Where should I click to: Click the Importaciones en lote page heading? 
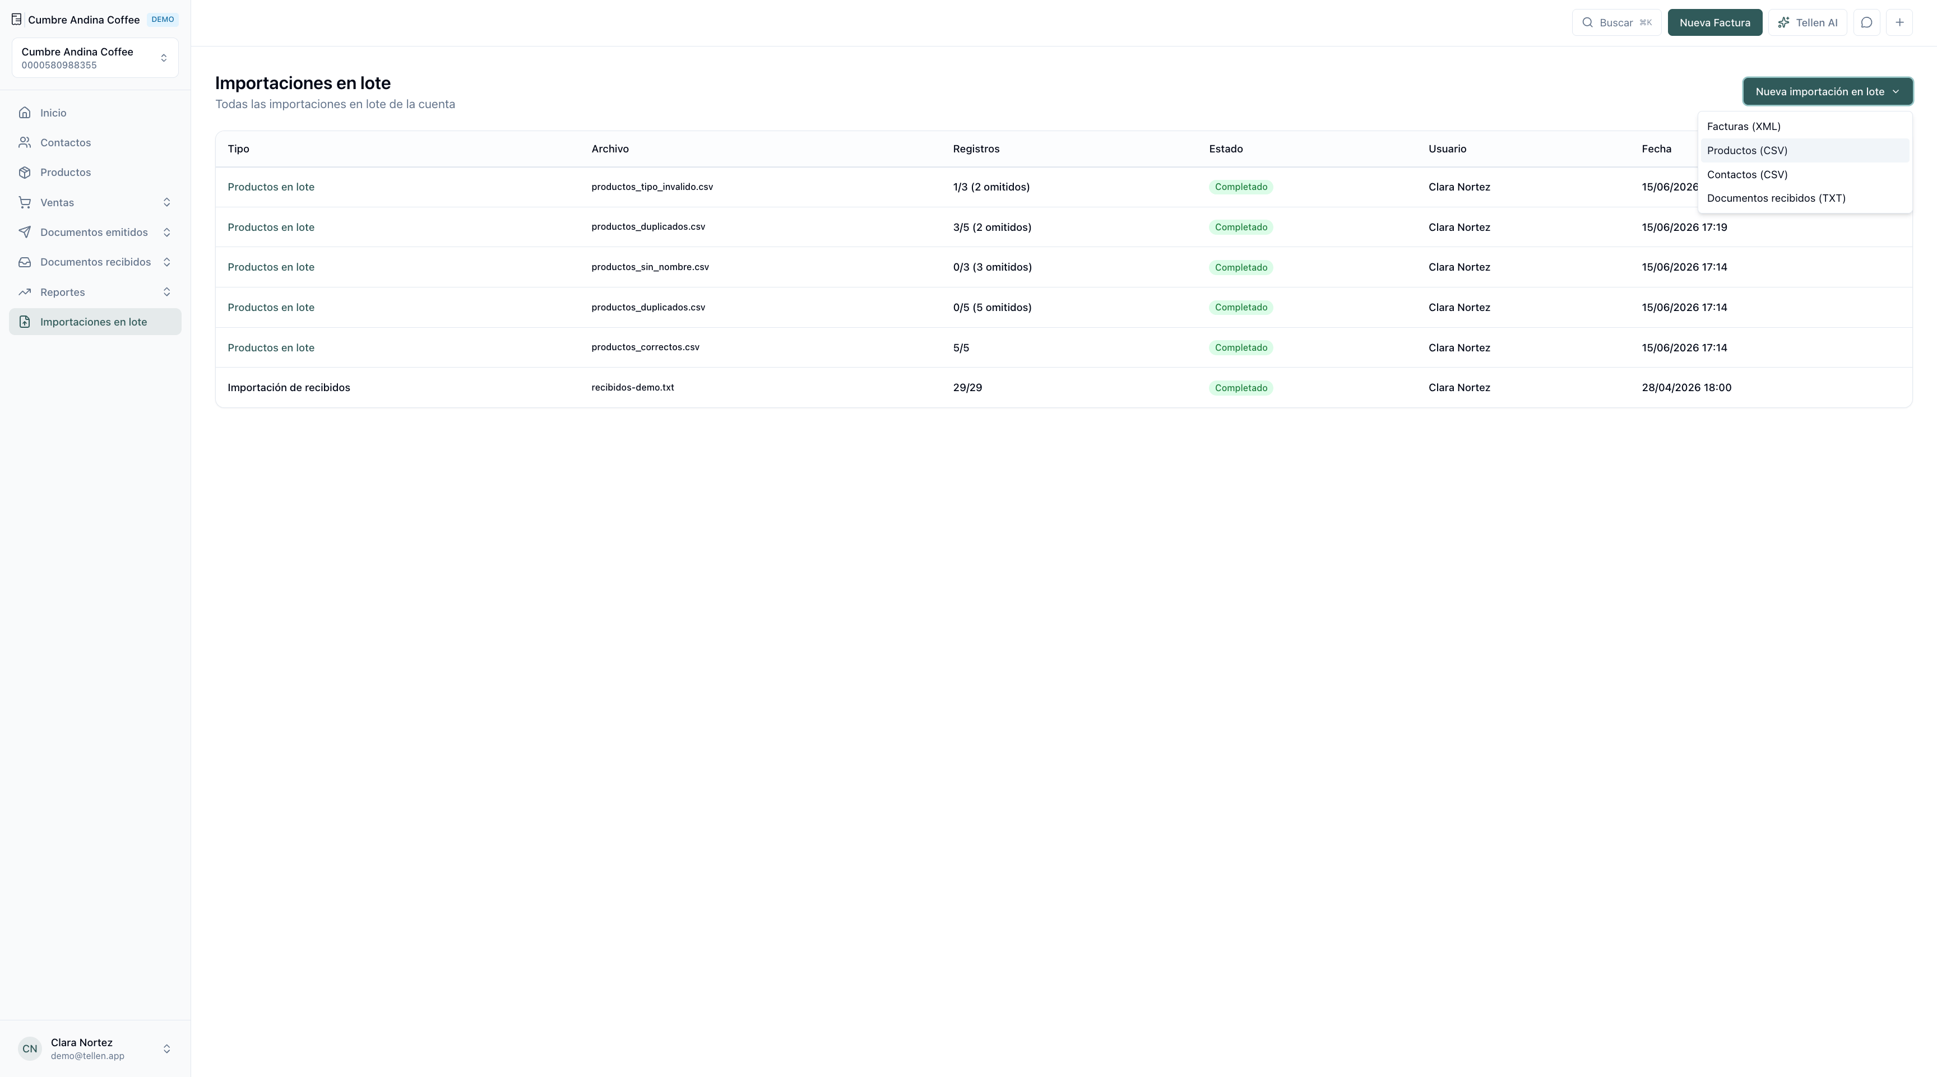302,83
